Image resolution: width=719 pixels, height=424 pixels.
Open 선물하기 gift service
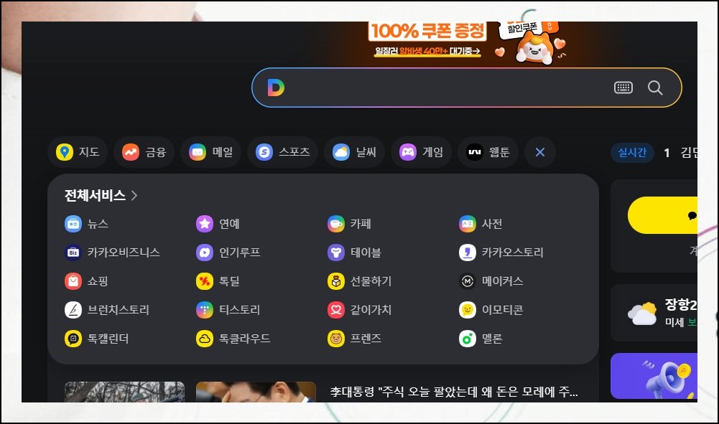pos(359,281)
